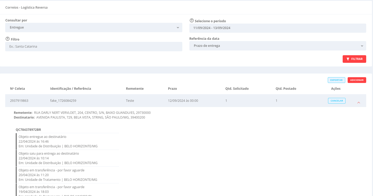Click the chevron on "Referência da data"
The height and width of the screenshot is (196, 373).
pos(362,46)
